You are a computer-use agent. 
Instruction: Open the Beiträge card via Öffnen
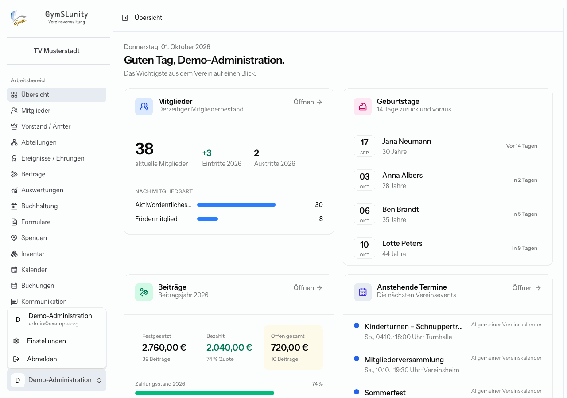point(308,288)
